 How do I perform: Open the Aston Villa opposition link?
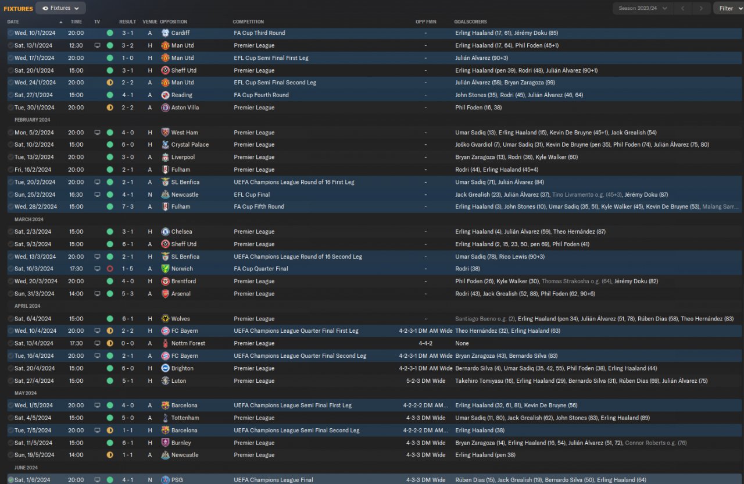pos(185,108)
